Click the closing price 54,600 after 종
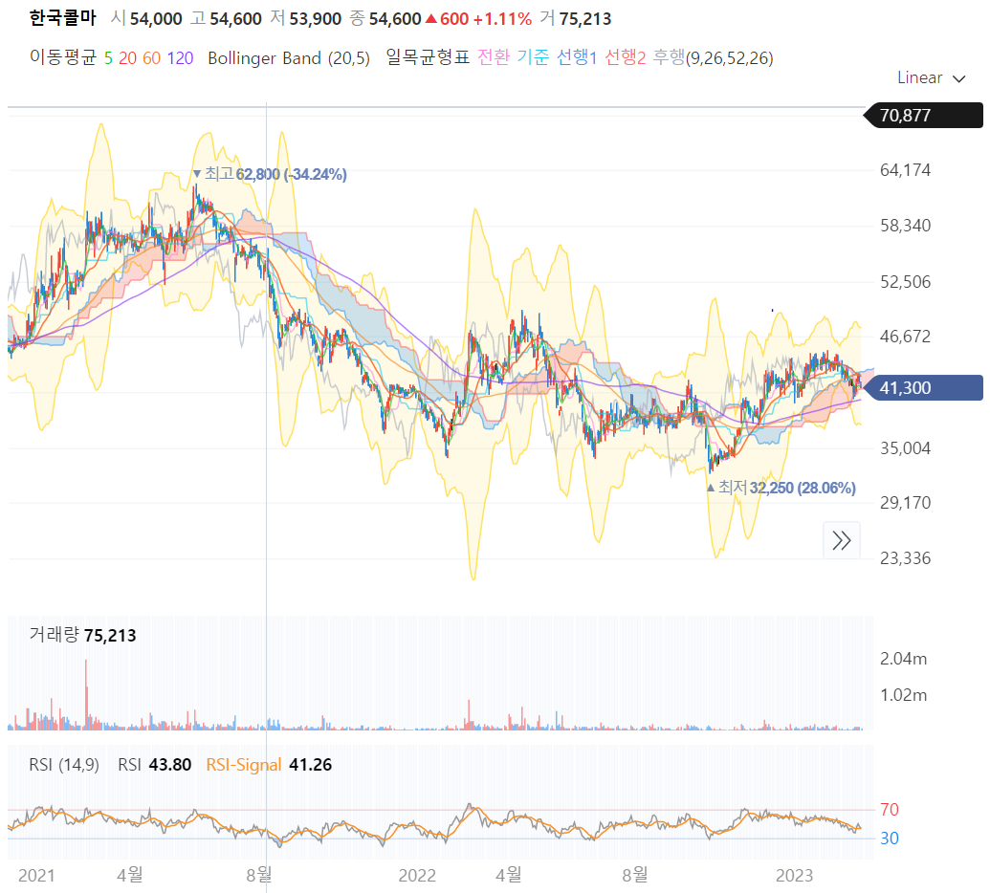The width and height of the screenshot is (990, 893). 395,19
